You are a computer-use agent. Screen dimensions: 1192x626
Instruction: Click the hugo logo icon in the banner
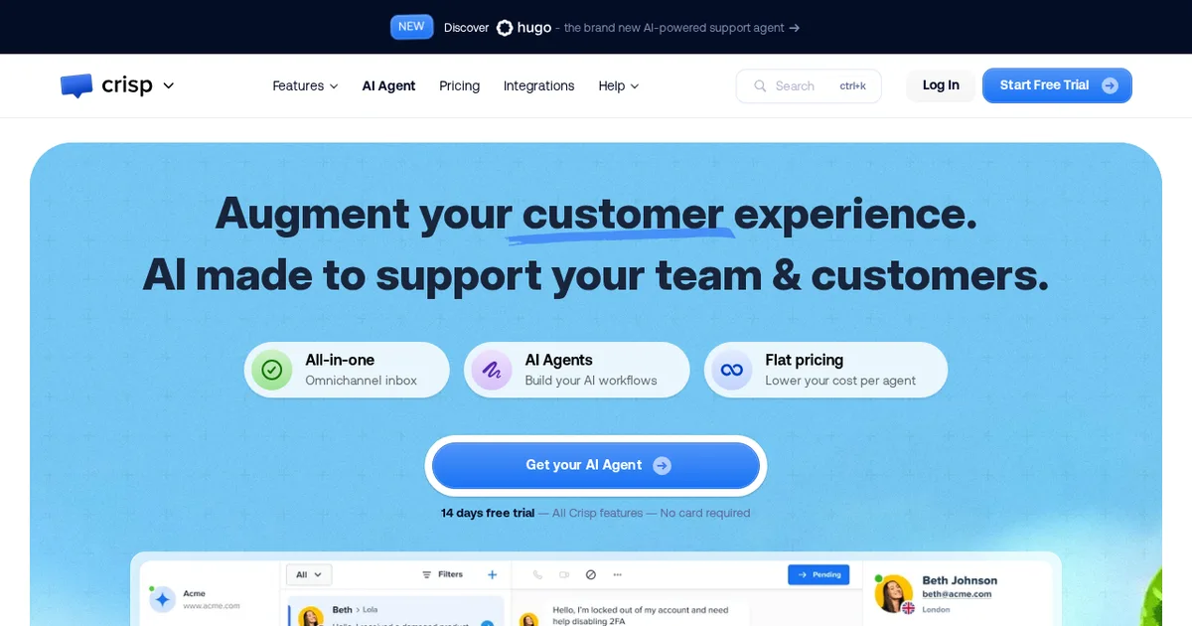(x=505, y=28)
